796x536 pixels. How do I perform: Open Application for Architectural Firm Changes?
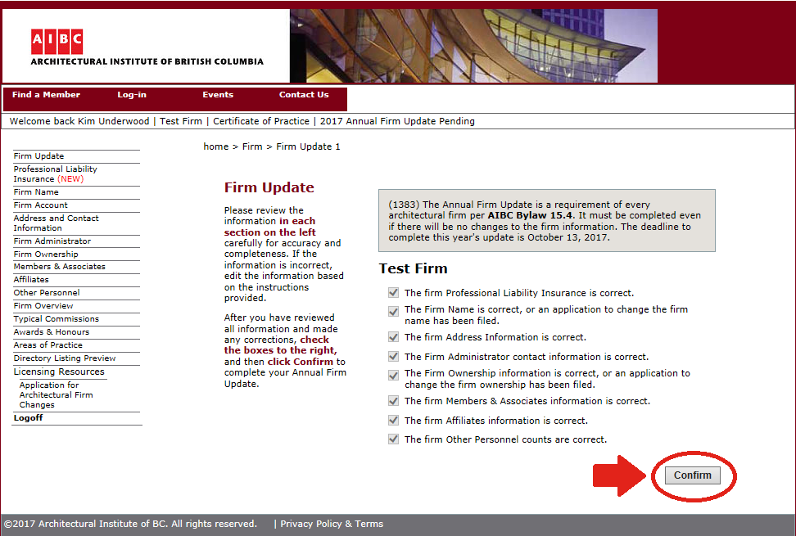(x=56, y=394)
